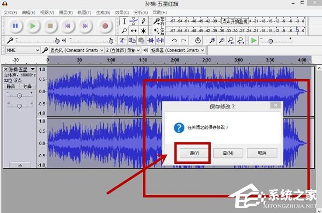Toggle the 静音 mute button on the track

[x=11, y=86]
